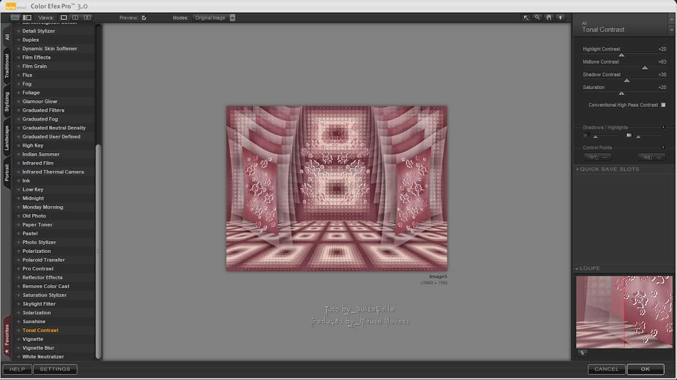Switch to single image view
The image size is (677, 380).
click(x=63, y=18)
